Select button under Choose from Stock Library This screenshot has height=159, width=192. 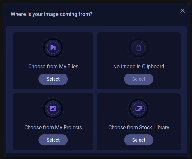138,140
